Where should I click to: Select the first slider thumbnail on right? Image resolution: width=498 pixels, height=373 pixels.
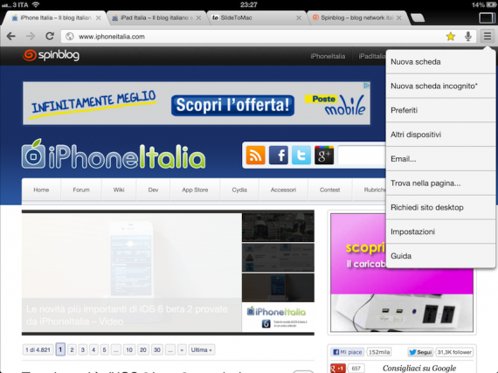click(278, 227)
